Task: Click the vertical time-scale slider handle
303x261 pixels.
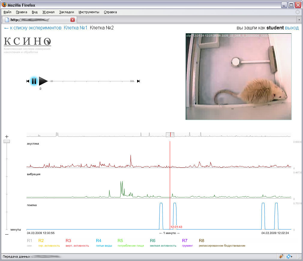Action: pyautogui.click(x=7, y=141)
